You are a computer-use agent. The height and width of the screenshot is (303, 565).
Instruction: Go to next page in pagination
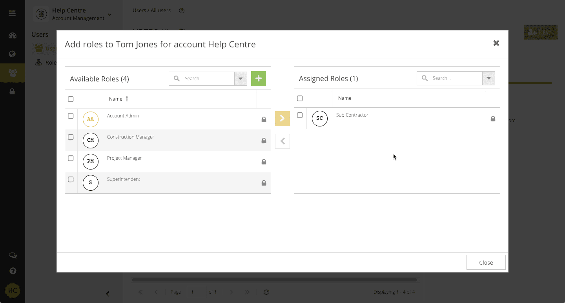(231, 292)
